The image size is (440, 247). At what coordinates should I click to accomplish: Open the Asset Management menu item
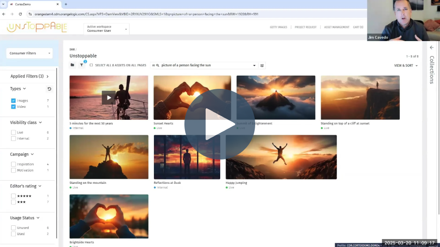337,27
